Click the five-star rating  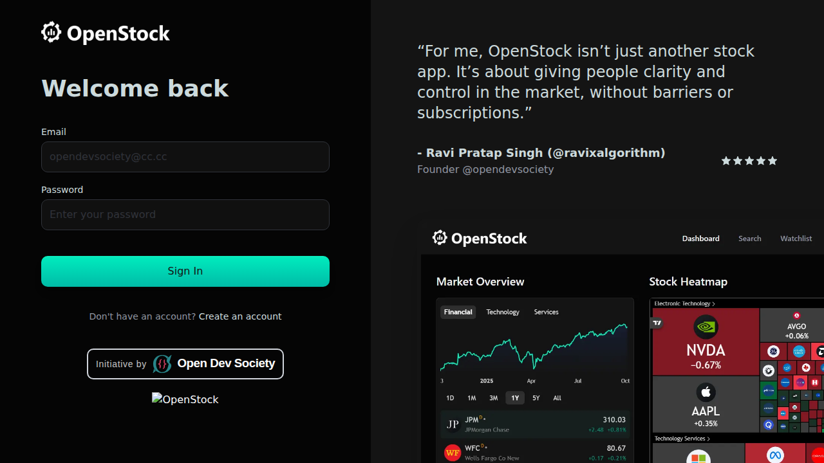click(x=749, y=161)
